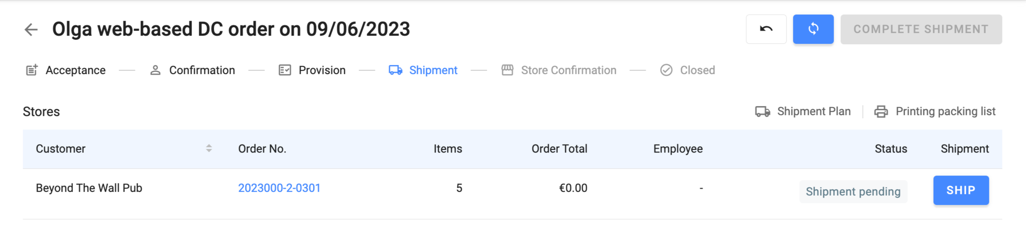Screen dimensions: 1026x241
Task: Click the printer icon for packing list
Action: pos(881,111)
